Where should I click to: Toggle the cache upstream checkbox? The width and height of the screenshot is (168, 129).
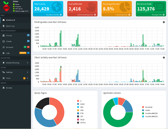[x=143, y=110]
